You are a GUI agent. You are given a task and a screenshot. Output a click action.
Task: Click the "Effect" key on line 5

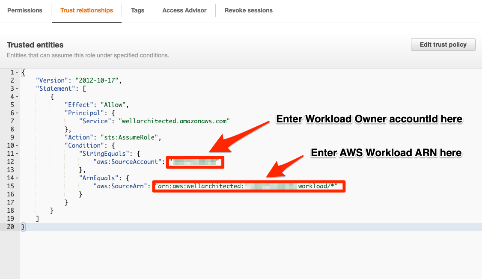click(79, 105)
